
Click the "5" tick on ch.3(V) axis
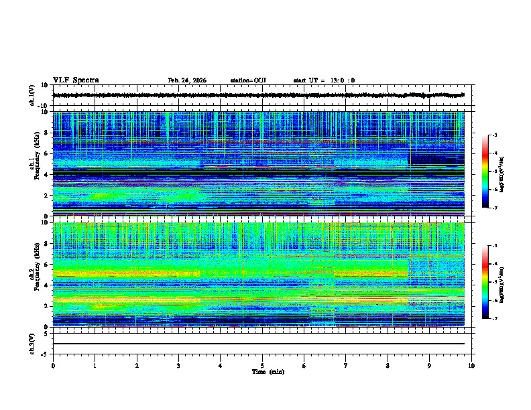(x=47, y=334)
